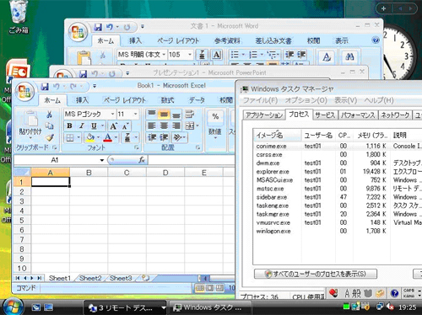Viewport: 422px width, 315px height.
Task: Click すべてのユーザーのプロセスを表示 button
Action: pos(316,274)
